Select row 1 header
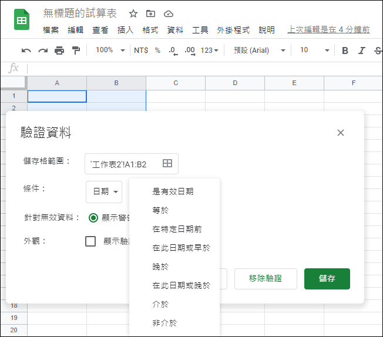Image resolution: width=383 pixels, height=337 pixels. click(x=14, y=96)
